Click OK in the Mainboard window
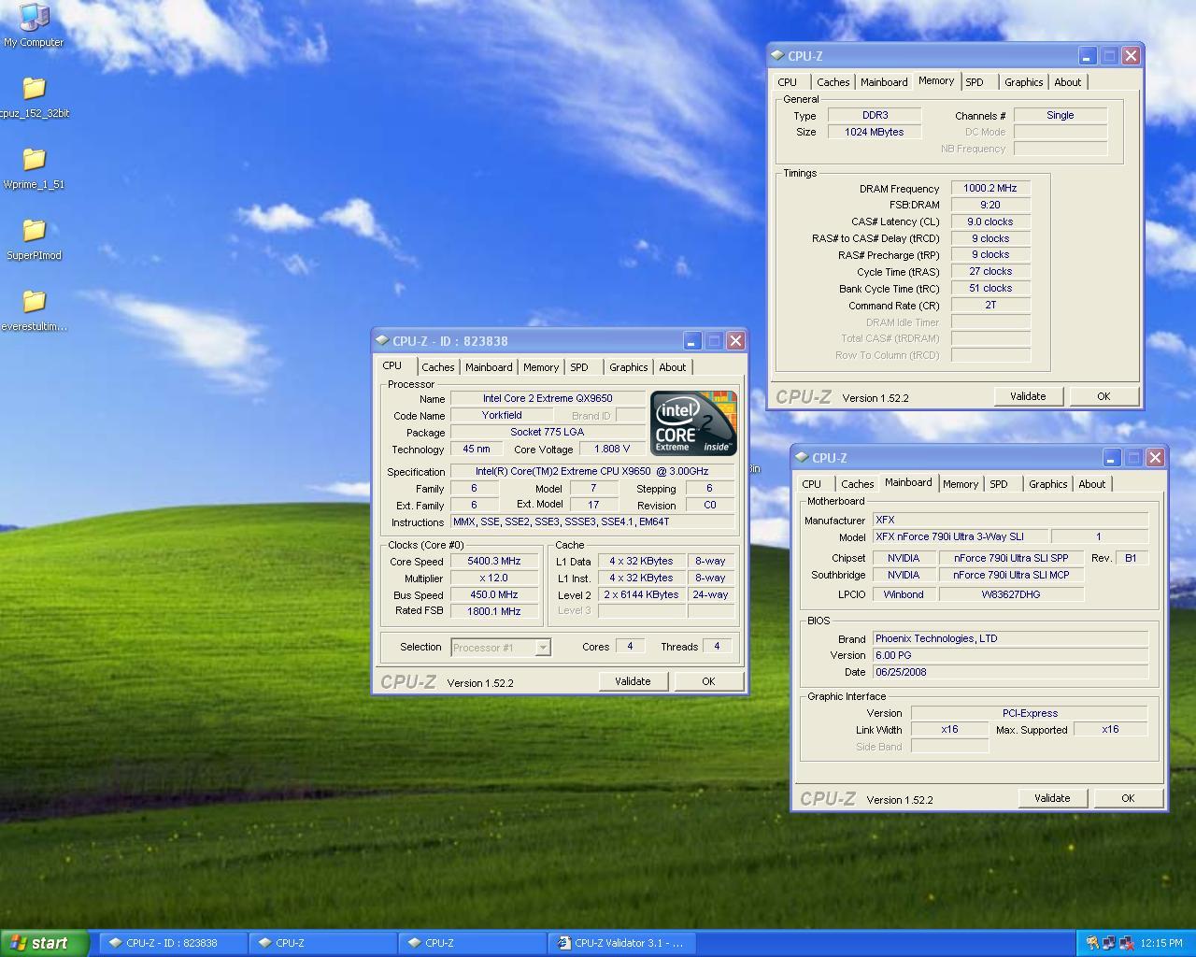 pyautogui.click(x=1128, y=798)
